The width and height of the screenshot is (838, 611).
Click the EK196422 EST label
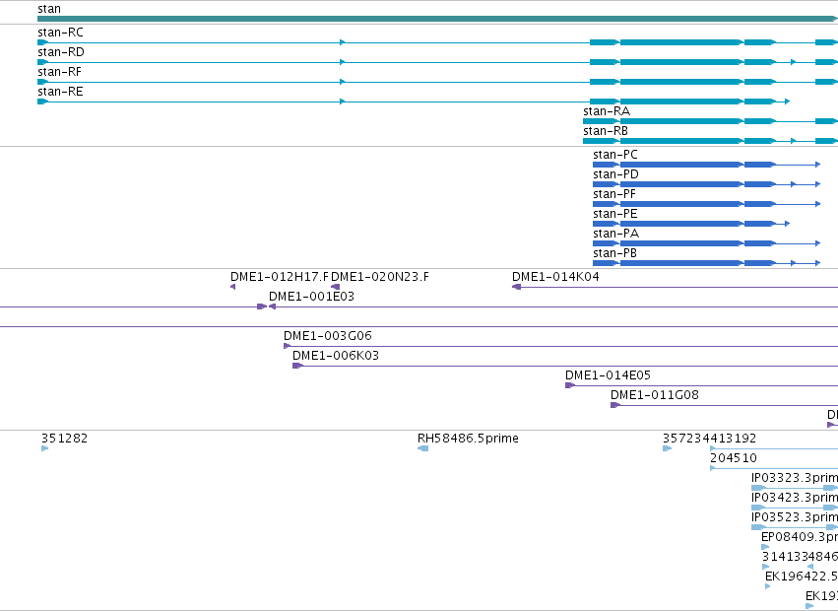click(x=802, y=577)
